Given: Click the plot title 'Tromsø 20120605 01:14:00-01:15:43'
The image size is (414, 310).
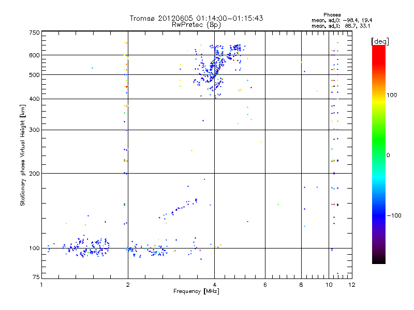Looking at the screenshot, I should click(196, 18).
